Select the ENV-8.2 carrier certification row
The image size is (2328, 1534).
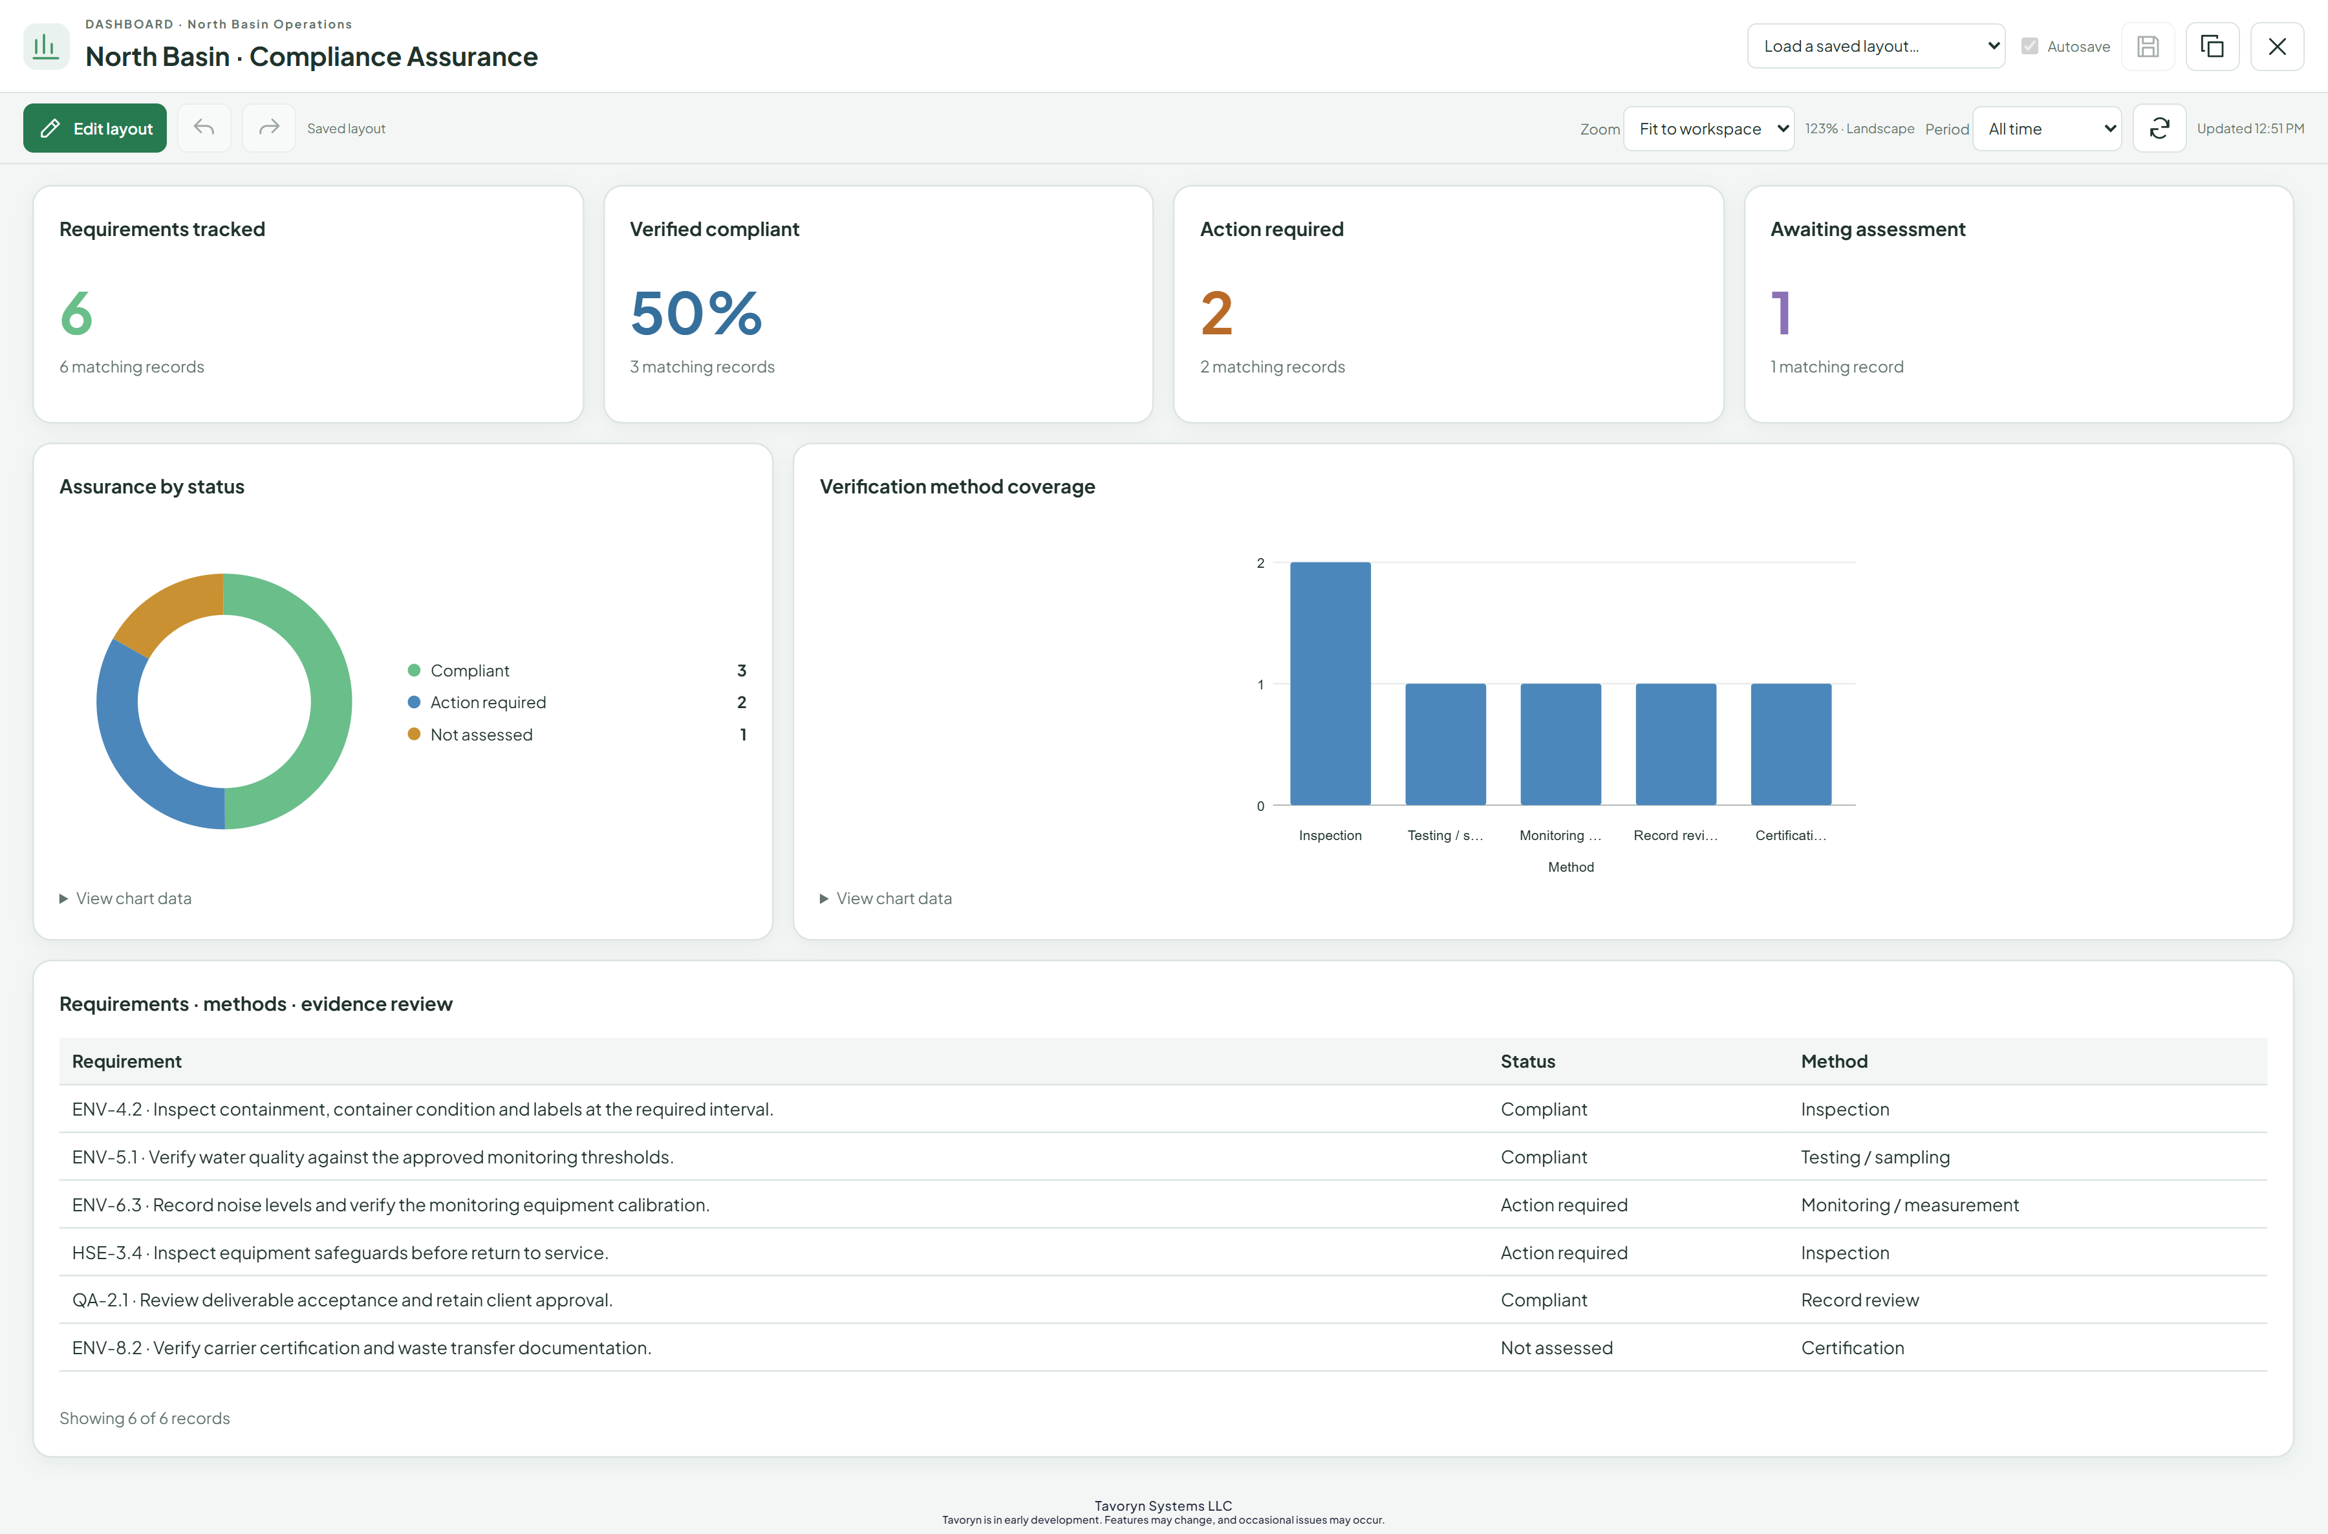[x=1163, y=1348]
